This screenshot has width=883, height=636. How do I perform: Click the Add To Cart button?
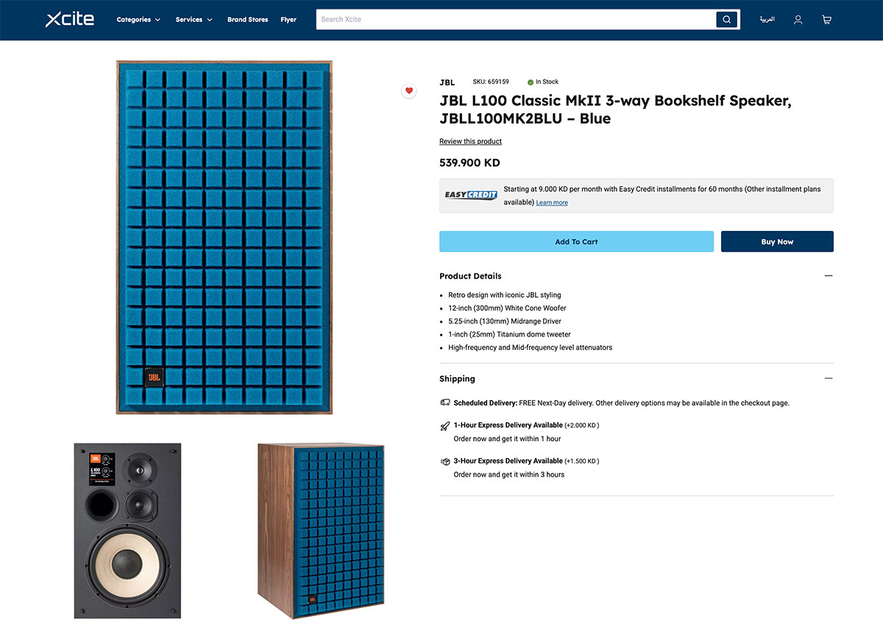[x=576, y=242]
